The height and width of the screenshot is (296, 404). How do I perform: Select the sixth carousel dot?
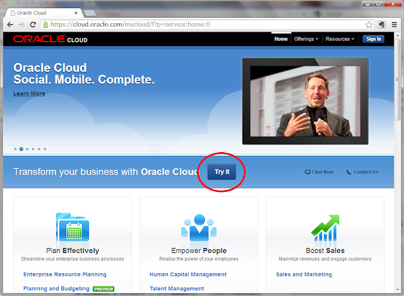click(45, 149)
